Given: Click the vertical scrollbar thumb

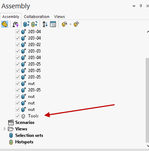Looking at the screenshot, I should [x=147, y=100].
